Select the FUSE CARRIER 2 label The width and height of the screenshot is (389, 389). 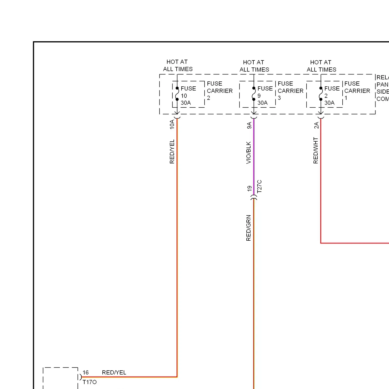coord(220,91)
